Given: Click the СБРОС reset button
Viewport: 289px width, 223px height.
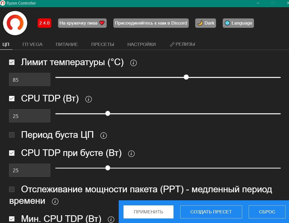Looking at the screenshot, I should pyautogui.click(x=267, y=212).
